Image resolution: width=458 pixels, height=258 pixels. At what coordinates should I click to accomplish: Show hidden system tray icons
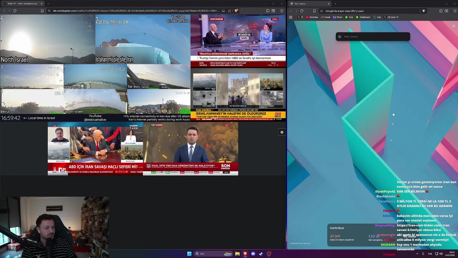click(x=417, y=254)
